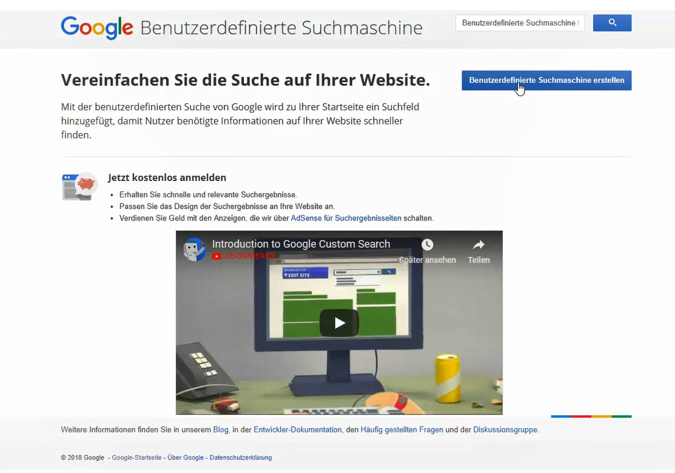
Task: Click bullet Passen Sie das Design der Suchergebnisse
Action: coord(227,206)
